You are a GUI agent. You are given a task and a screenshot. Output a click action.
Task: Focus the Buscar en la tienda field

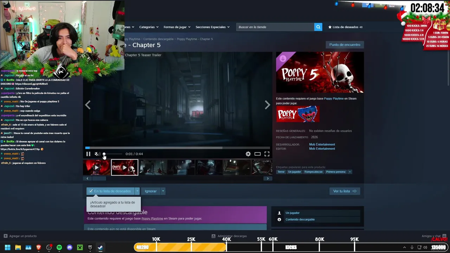coord(275,27)
